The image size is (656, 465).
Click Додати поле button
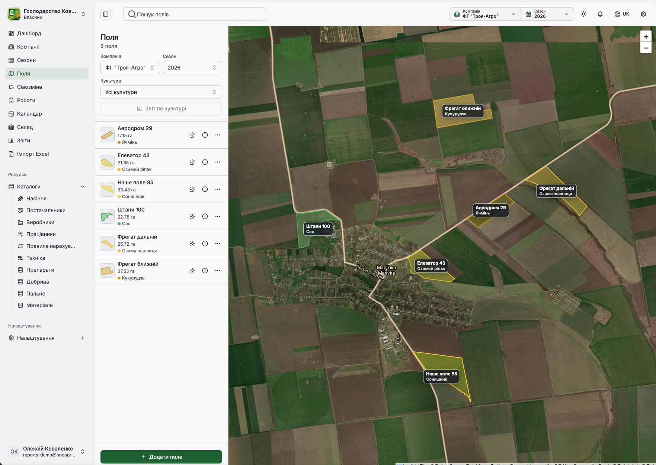pyautogui.click(x=161, y=457)
